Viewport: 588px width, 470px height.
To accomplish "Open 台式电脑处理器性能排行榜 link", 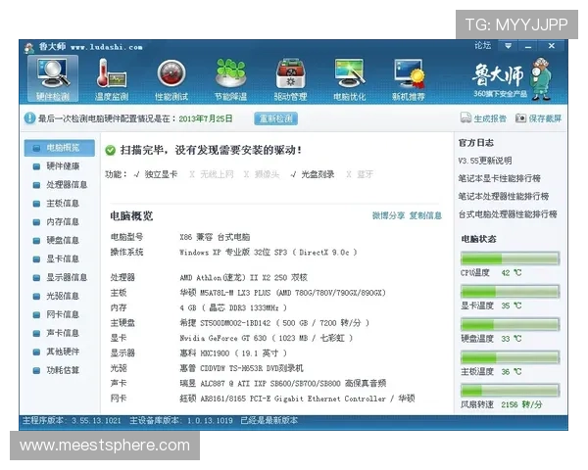I will (508, 214).
